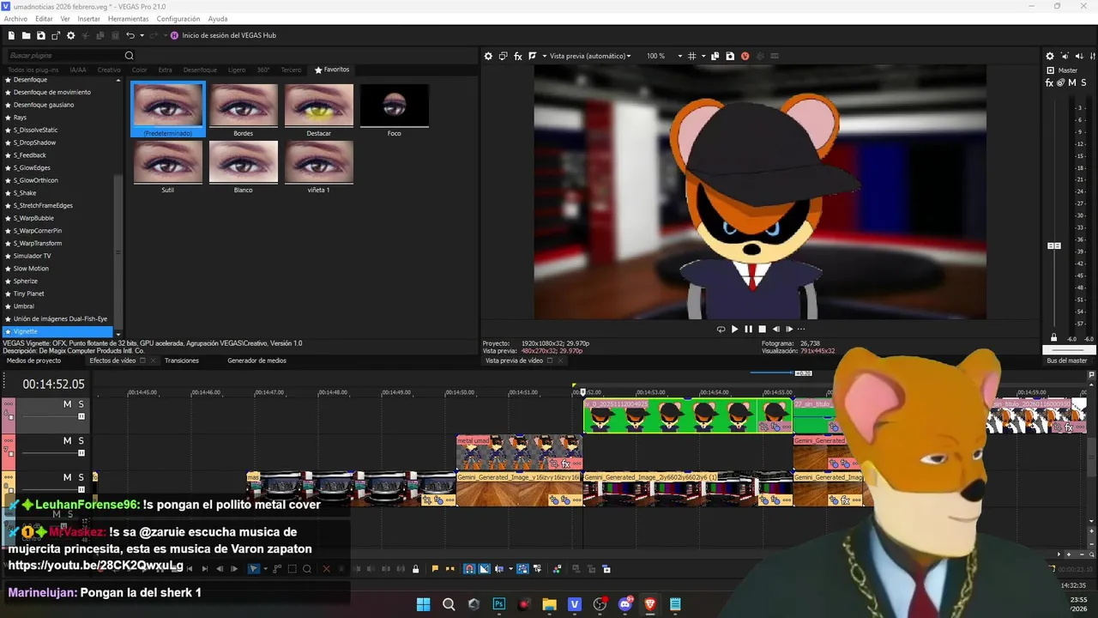Choose the Sutil vignette preset thumbnail
1098x618 pixels.
pyautogui.click(x=168, y=161)
